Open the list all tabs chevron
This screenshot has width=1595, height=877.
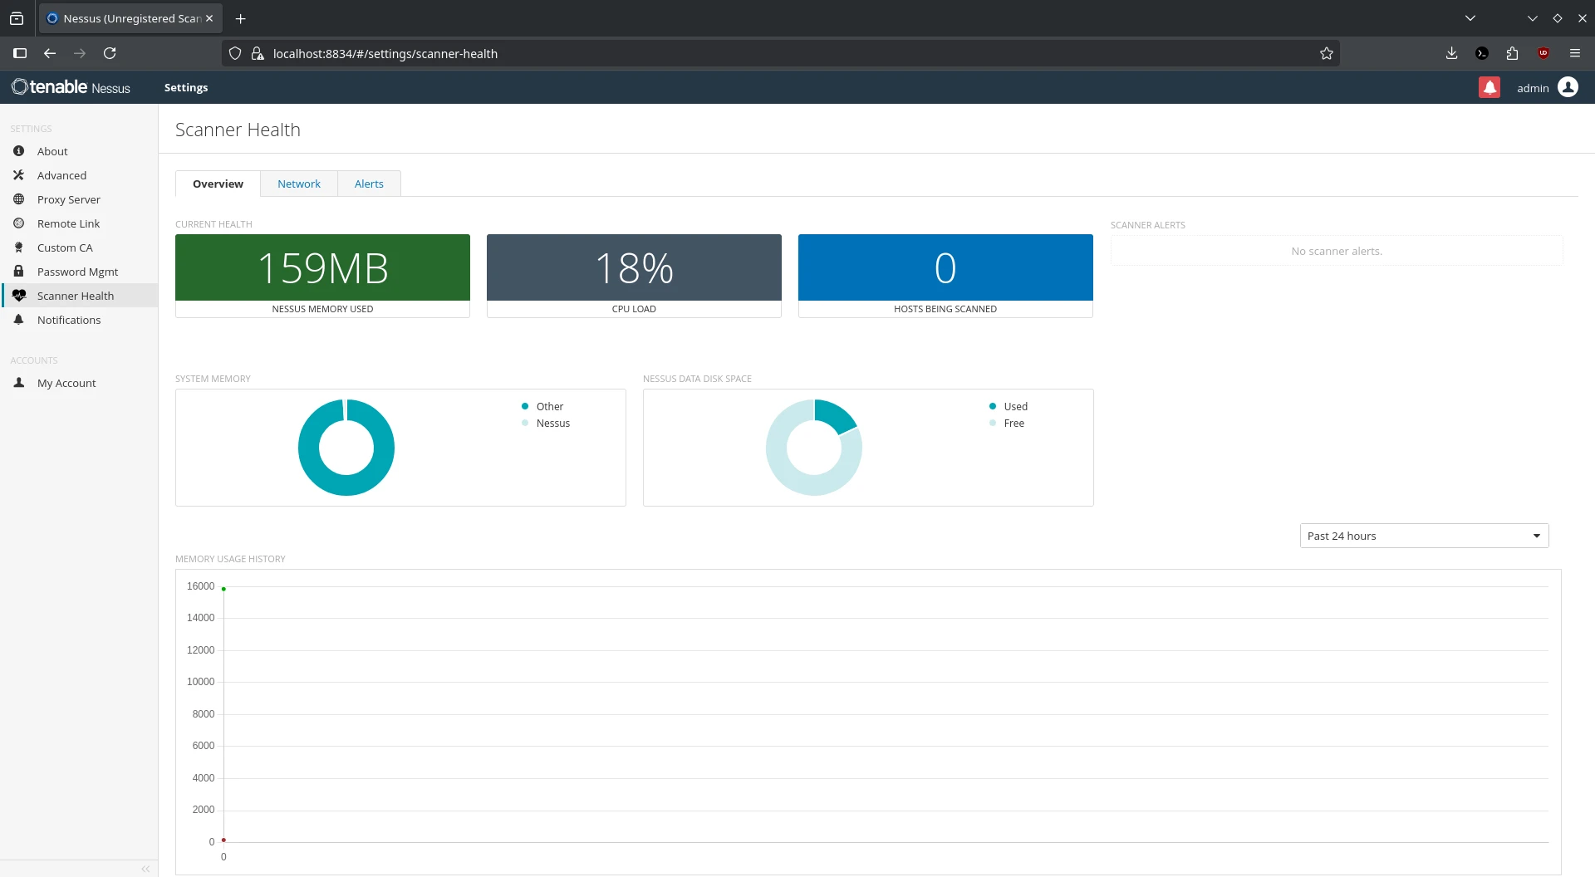click(x=1470, y=18)
